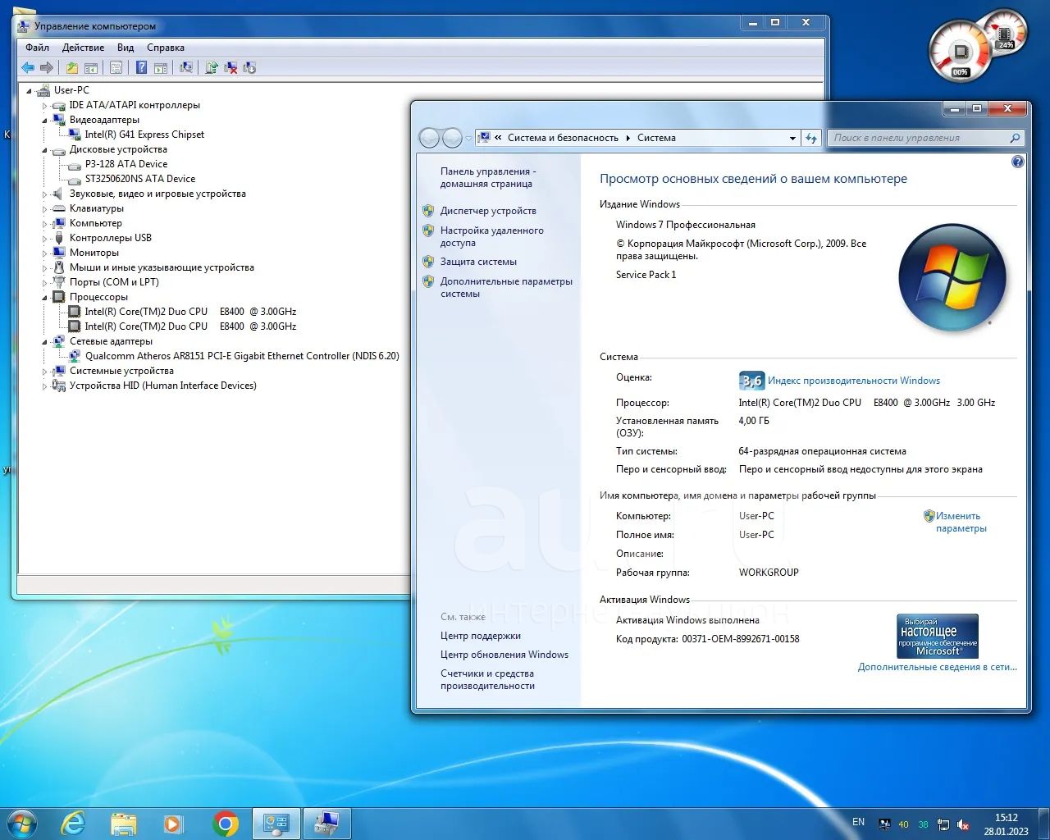Click Дополнительные сведения в сети link

tap(938, 667)
